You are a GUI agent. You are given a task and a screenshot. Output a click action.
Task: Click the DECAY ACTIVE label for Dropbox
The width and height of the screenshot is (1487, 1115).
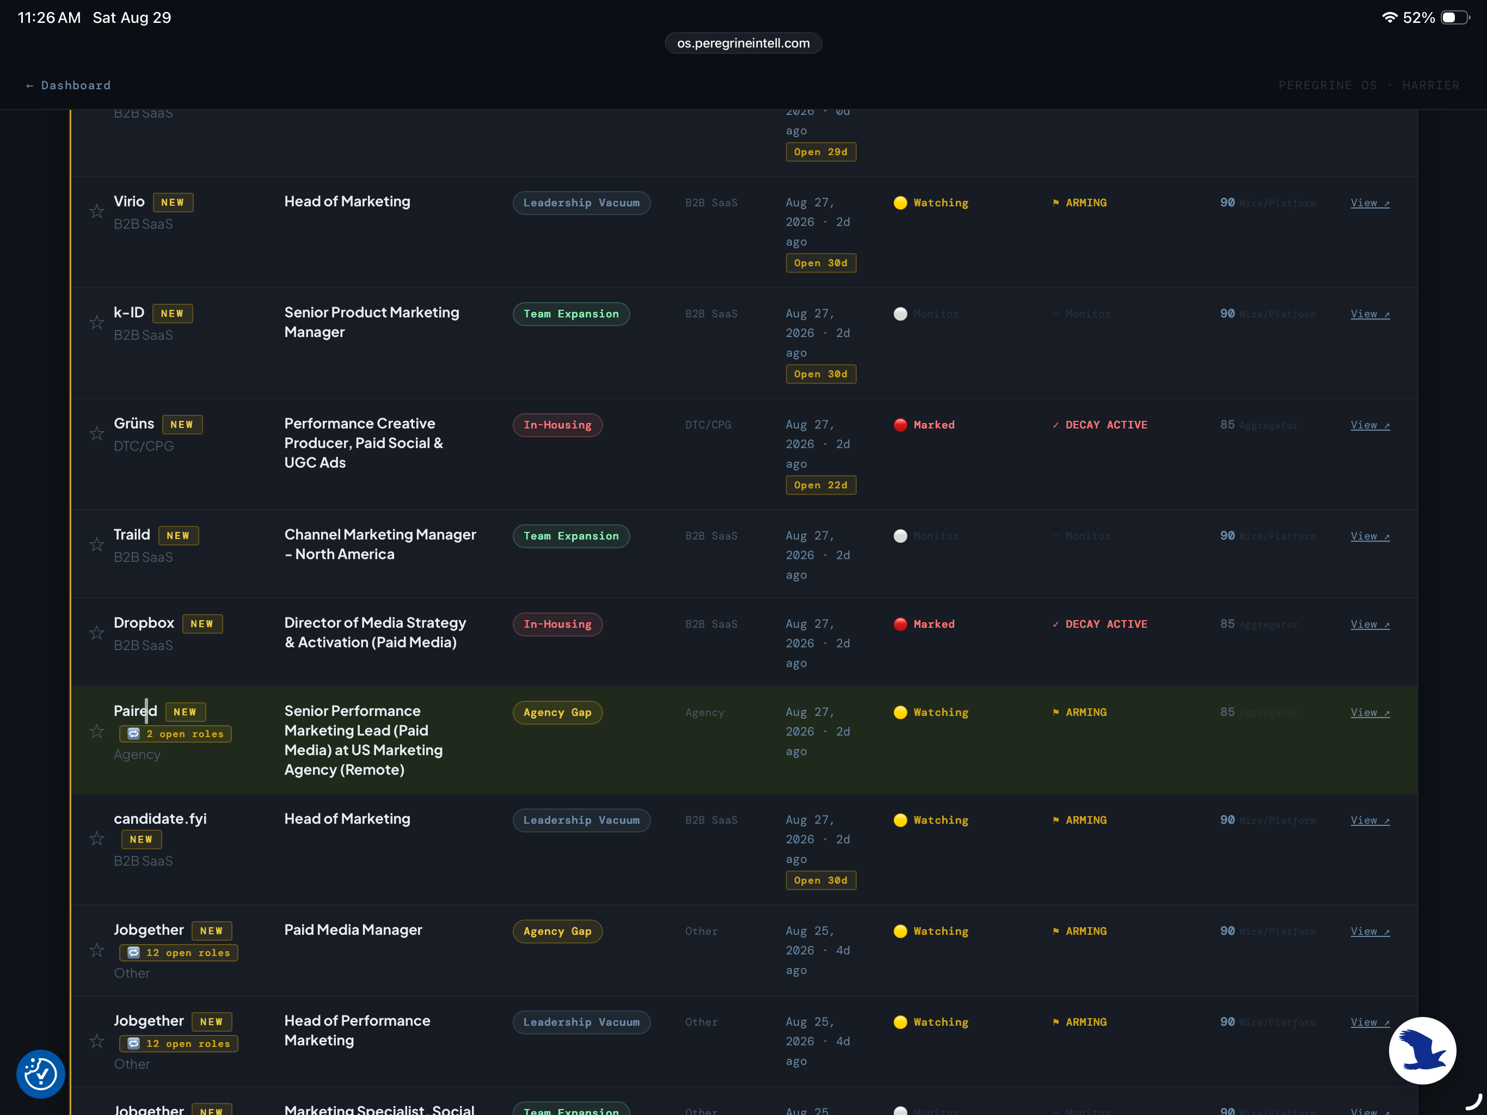point(1101,624)
